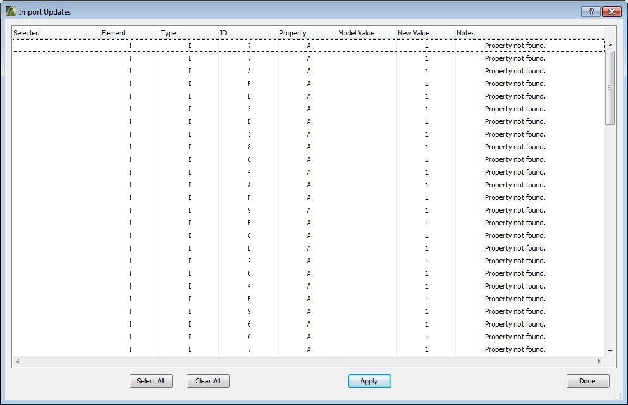
Task: Dismiss the dialog with Done
Action: point(587,381)
